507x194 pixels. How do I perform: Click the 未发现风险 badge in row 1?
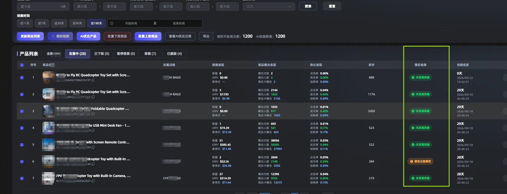420,77
